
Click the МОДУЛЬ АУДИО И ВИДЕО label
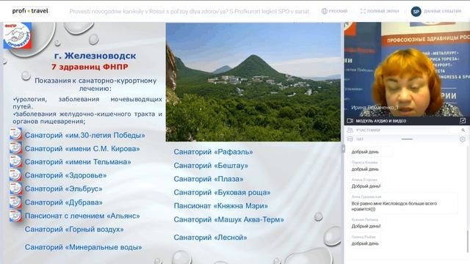[x=381, y=121]
